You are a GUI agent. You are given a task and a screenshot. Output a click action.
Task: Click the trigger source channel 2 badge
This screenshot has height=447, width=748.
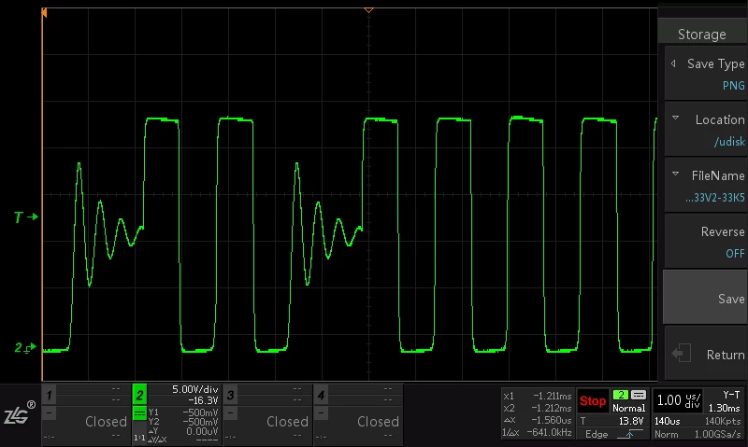pos(621,395)
